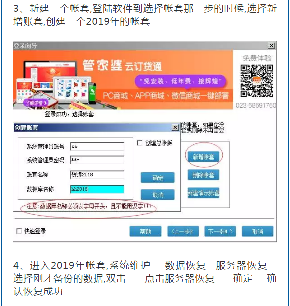The width and height of the screenshot is (290, 306).
Task: Tick the 创建总账版 checkbox
Action: click(x=140, y=143)
